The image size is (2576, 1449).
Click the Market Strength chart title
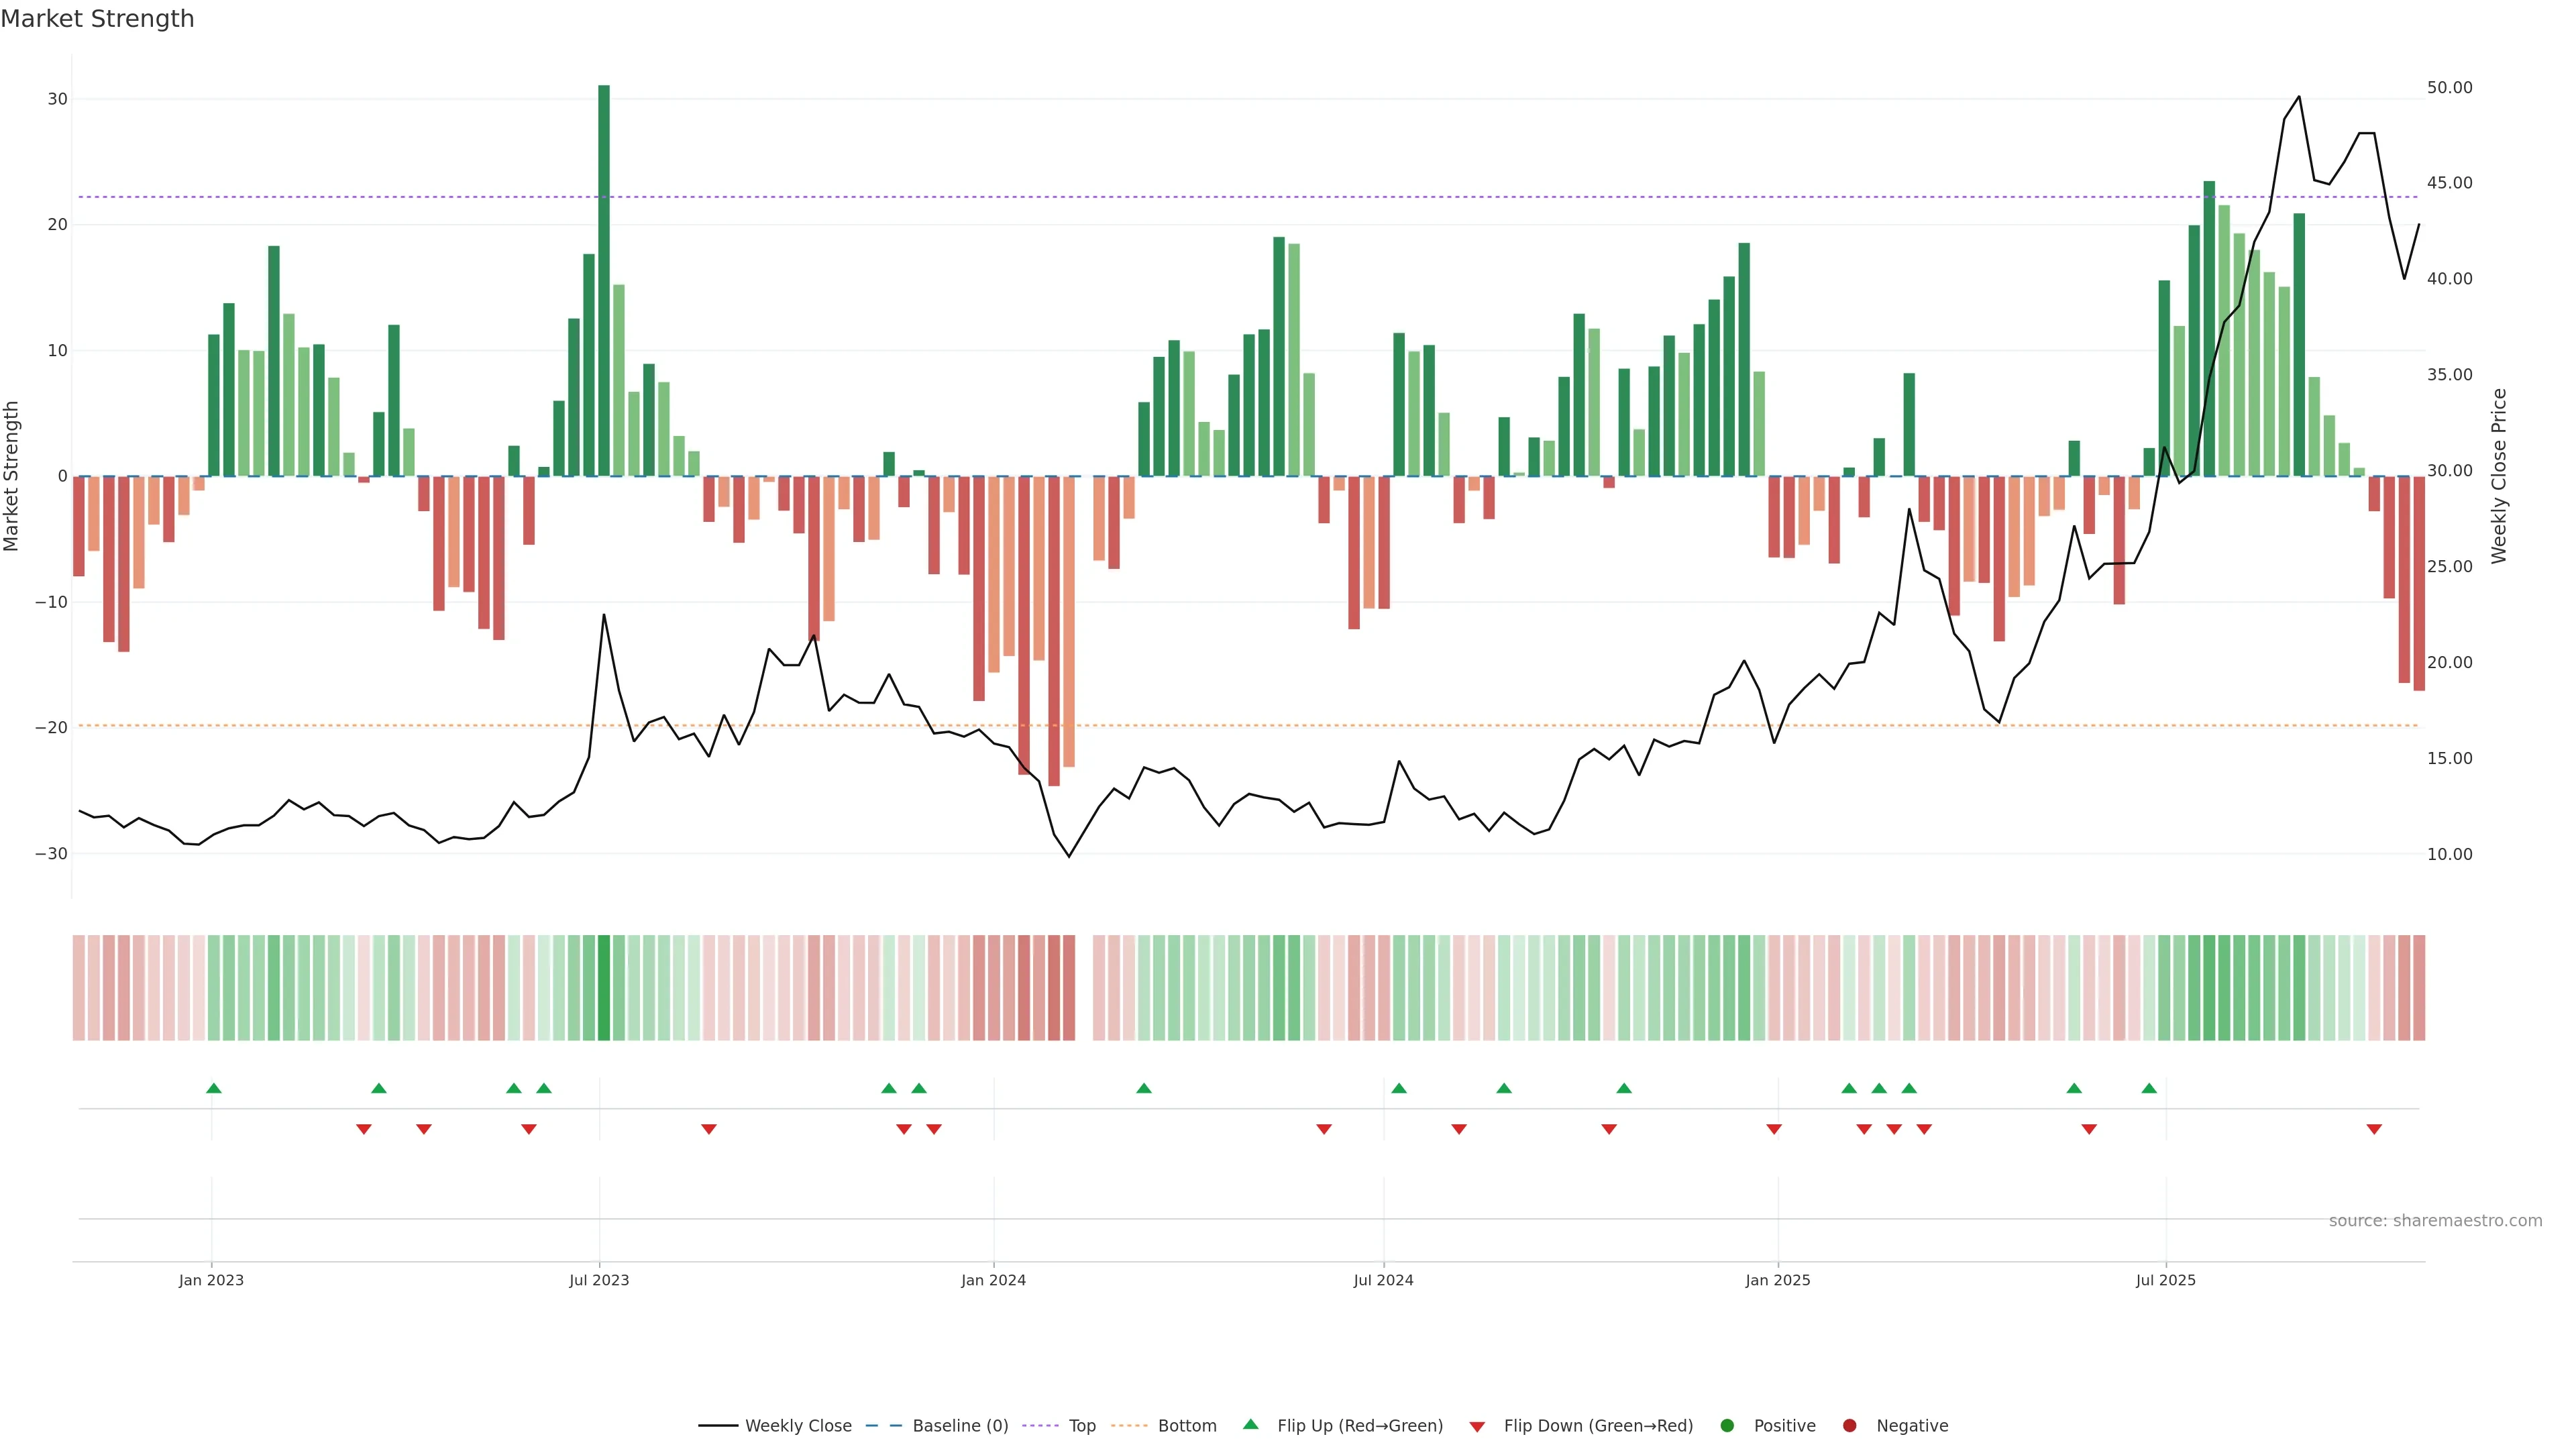pos(97,19)
